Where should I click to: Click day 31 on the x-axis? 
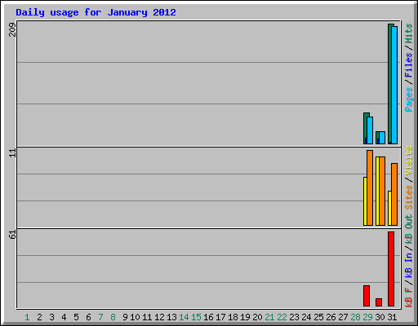click(x=392, y=317)
